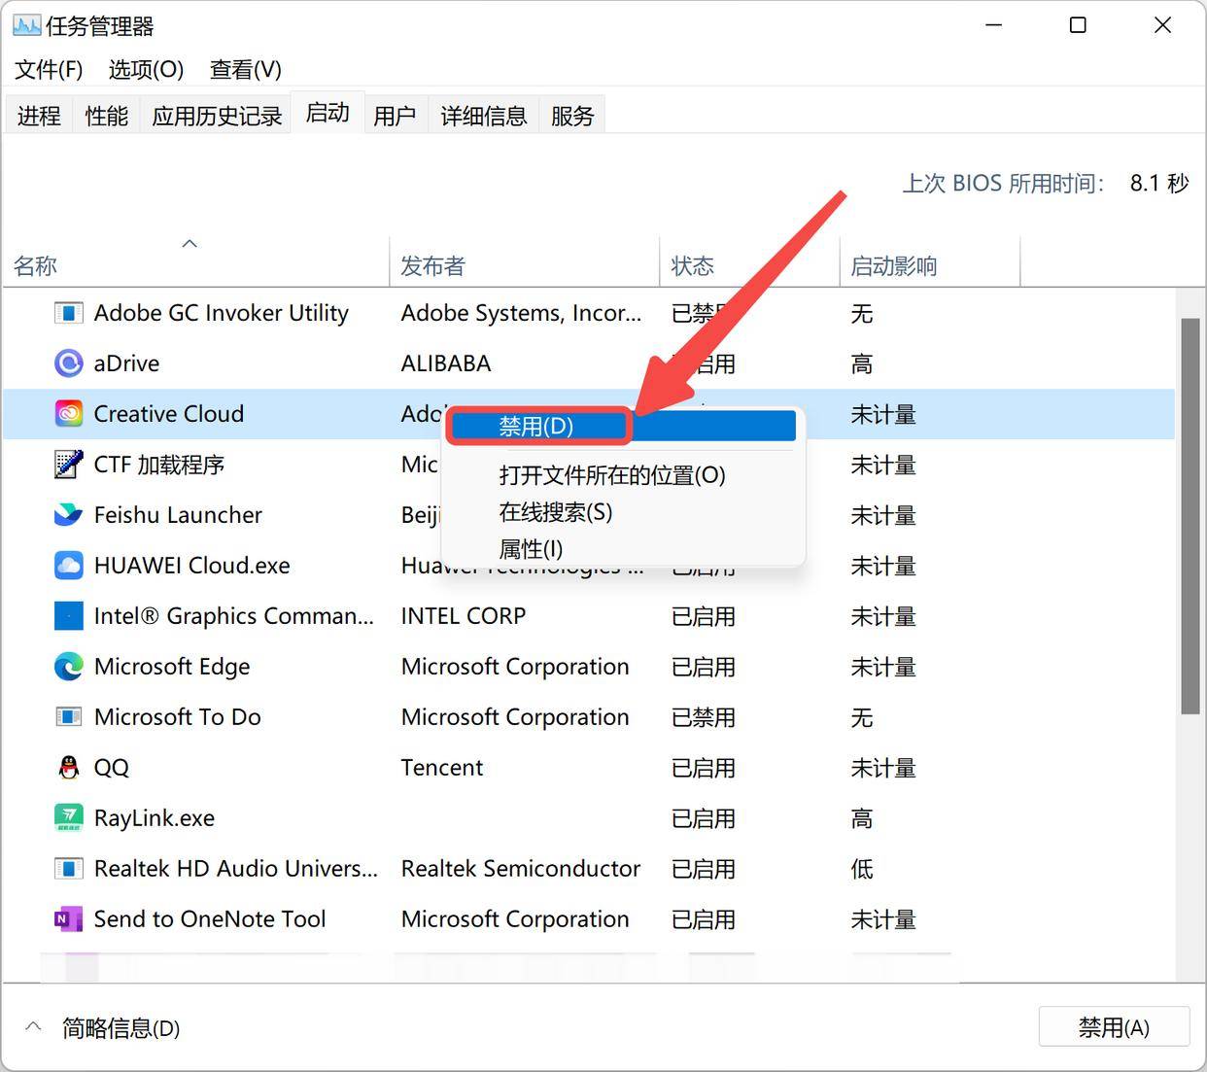Viewport: 1207px width, 1072px height.
Task: Click the Send to OneNote Tool icon
Action: coord(68,919)
